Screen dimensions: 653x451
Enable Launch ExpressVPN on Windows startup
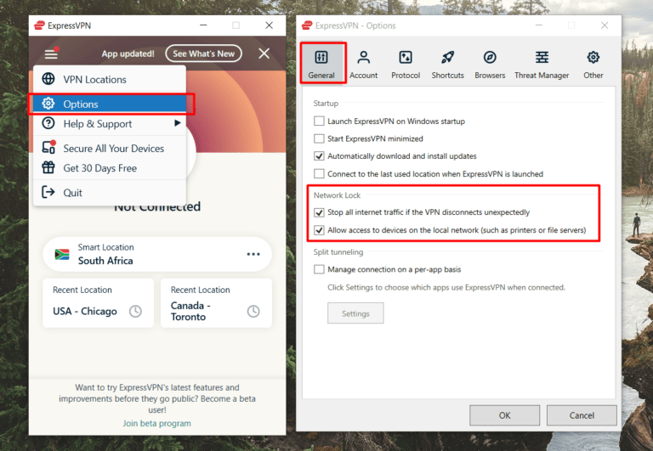tap(319, 121)
